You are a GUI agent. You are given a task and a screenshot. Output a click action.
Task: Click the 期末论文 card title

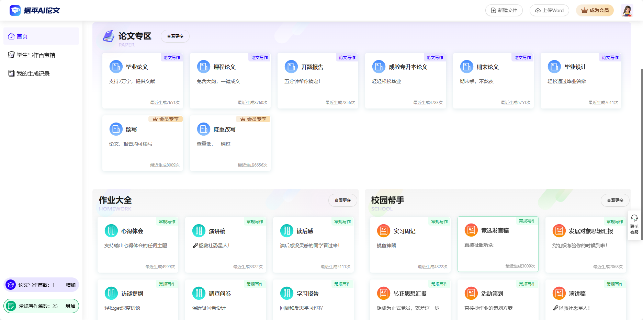pyautogui.click(x=487, y=67)
